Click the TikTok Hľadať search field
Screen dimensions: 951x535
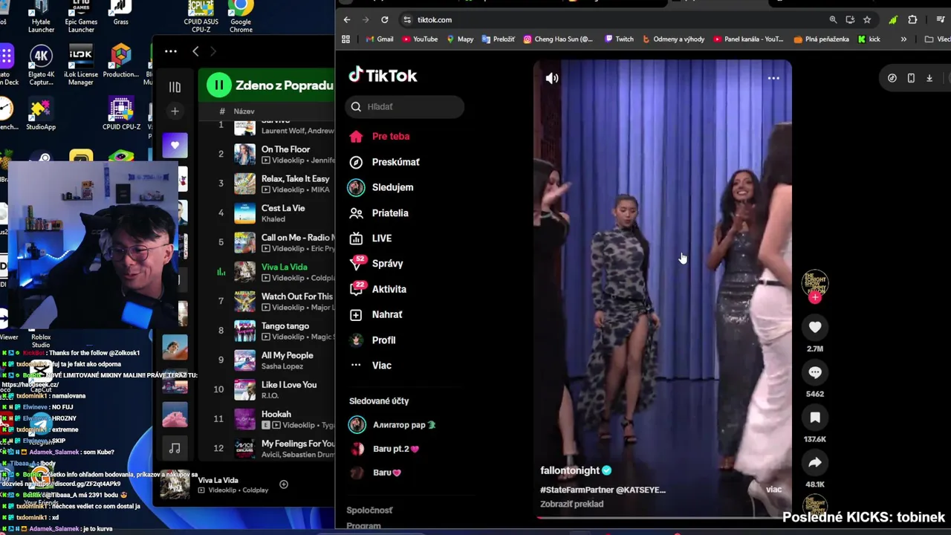(405, 107)
